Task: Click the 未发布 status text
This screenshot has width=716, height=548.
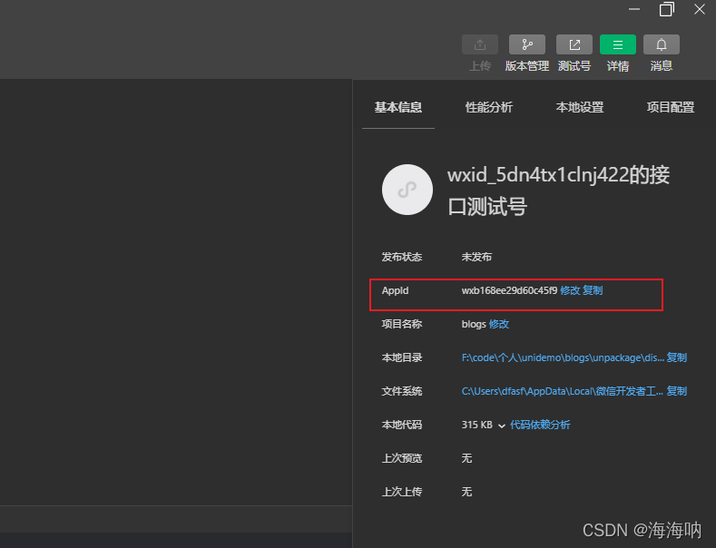Action: pos(476,257)
